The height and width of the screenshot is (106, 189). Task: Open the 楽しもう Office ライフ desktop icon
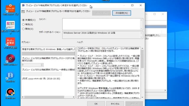[x=10, y=27]
